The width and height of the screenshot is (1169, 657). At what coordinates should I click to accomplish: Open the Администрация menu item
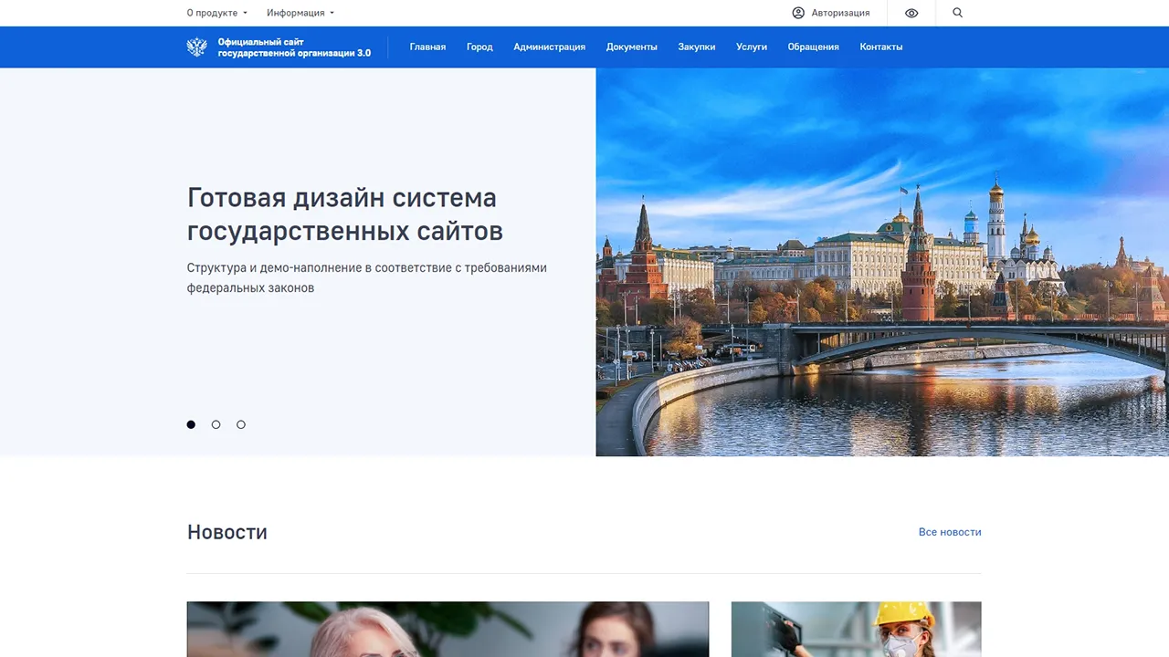pyautogui.click(x=549, y=47)
